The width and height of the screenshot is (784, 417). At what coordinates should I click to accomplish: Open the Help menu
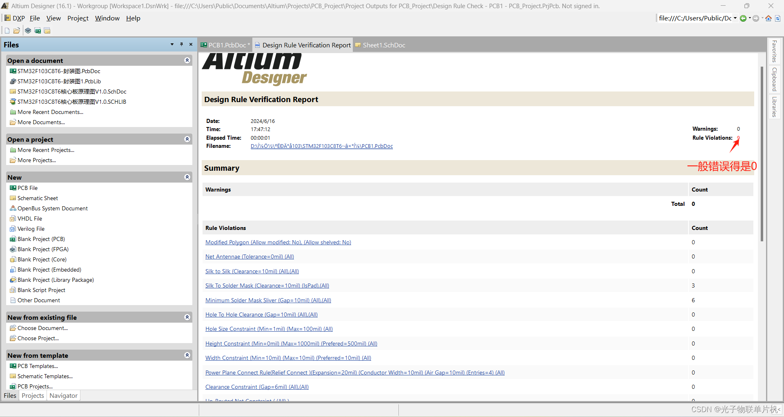(133, 18)
